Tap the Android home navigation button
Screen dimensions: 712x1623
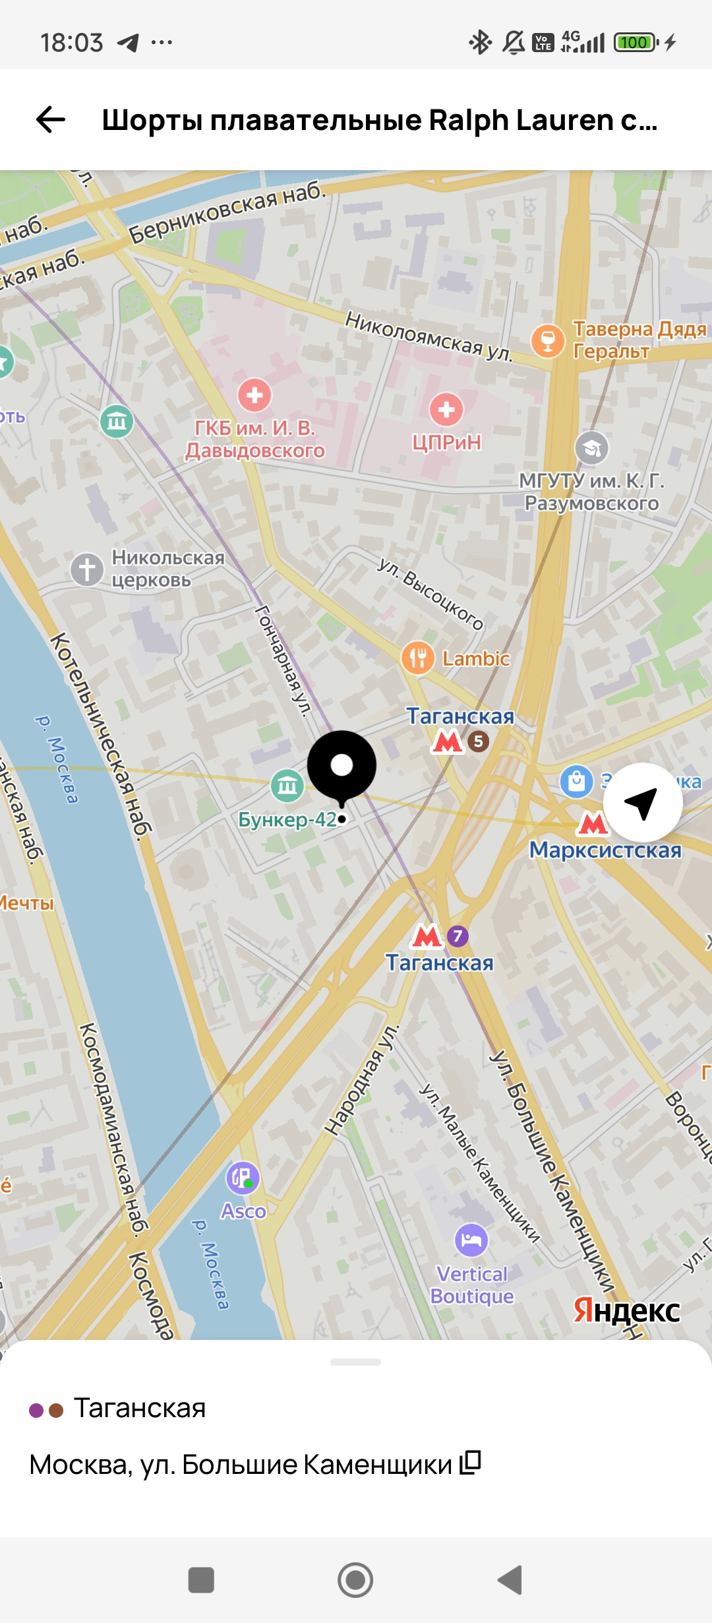pyautogui.click(x=355, y=1580)
